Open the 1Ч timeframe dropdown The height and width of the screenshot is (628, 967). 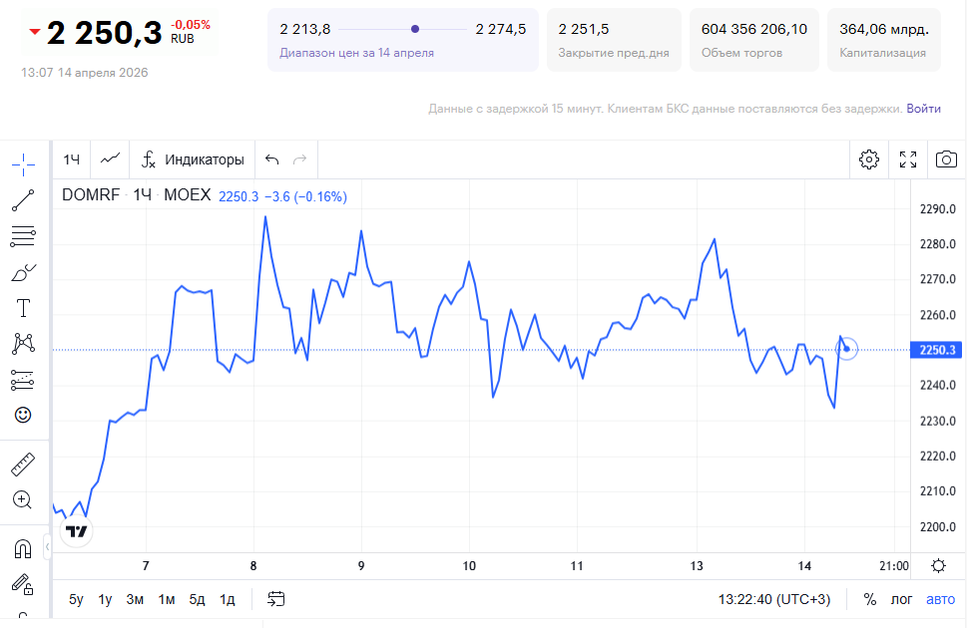click(70, 158)
